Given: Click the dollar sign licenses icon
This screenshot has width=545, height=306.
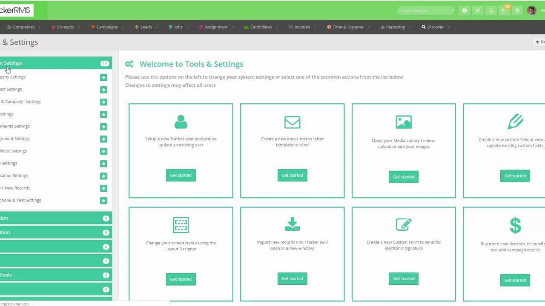Looking at the screenshot, I should [x=515, y=225].
